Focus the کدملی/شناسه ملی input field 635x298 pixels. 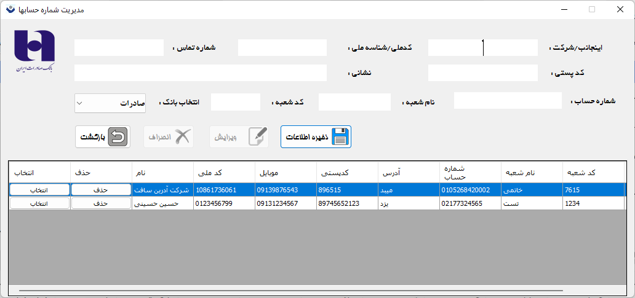pyautogui.click(x=282, y=48)
